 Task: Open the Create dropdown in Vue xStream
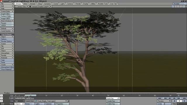click(x=7, y=65)
